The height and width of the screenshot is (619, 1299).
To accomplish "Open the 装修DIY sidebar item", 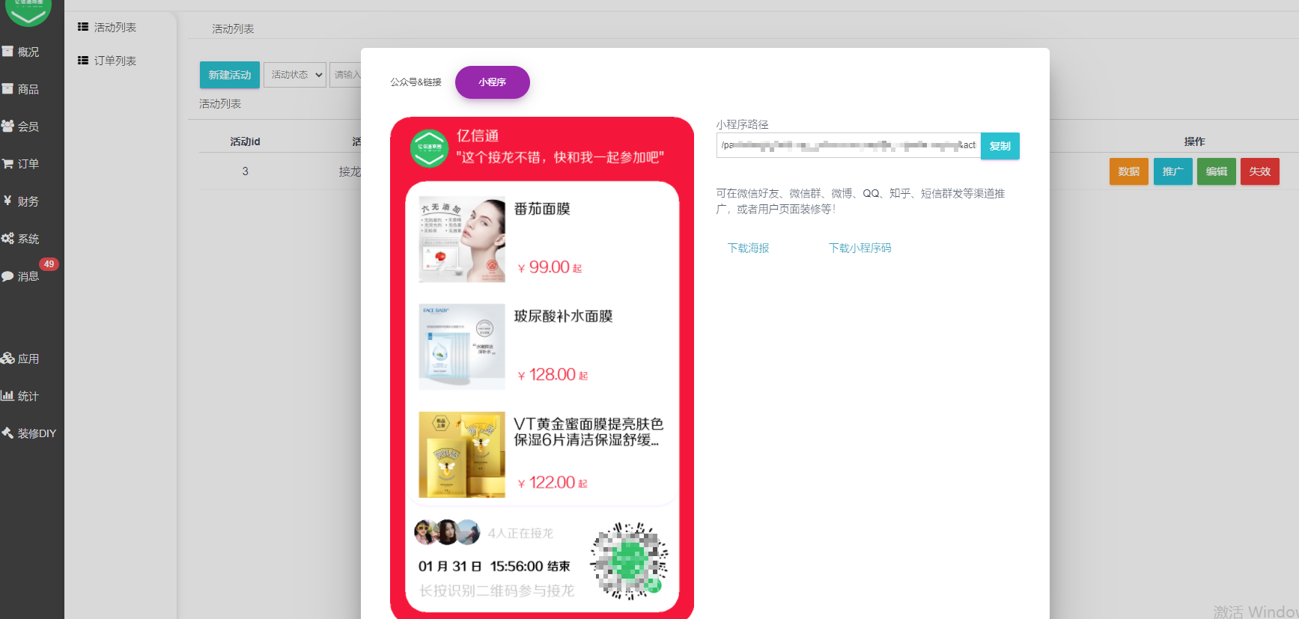I will (x=29, y=433).
